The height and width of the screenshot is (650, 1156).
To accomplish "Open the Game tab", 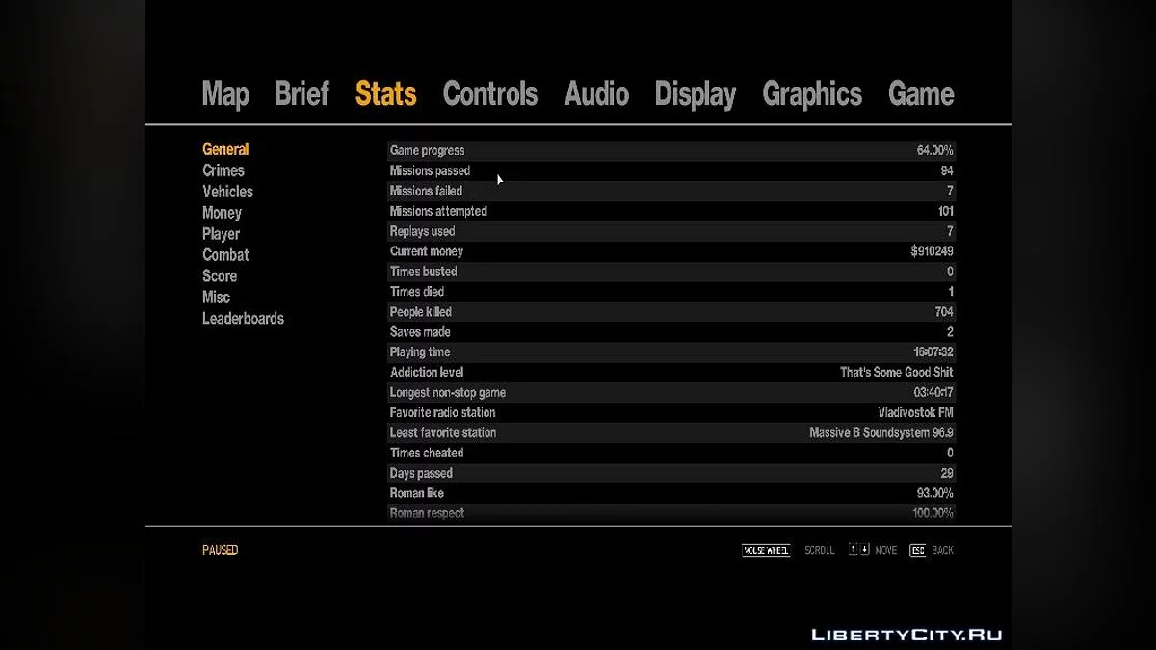I will tap(921, 94).
